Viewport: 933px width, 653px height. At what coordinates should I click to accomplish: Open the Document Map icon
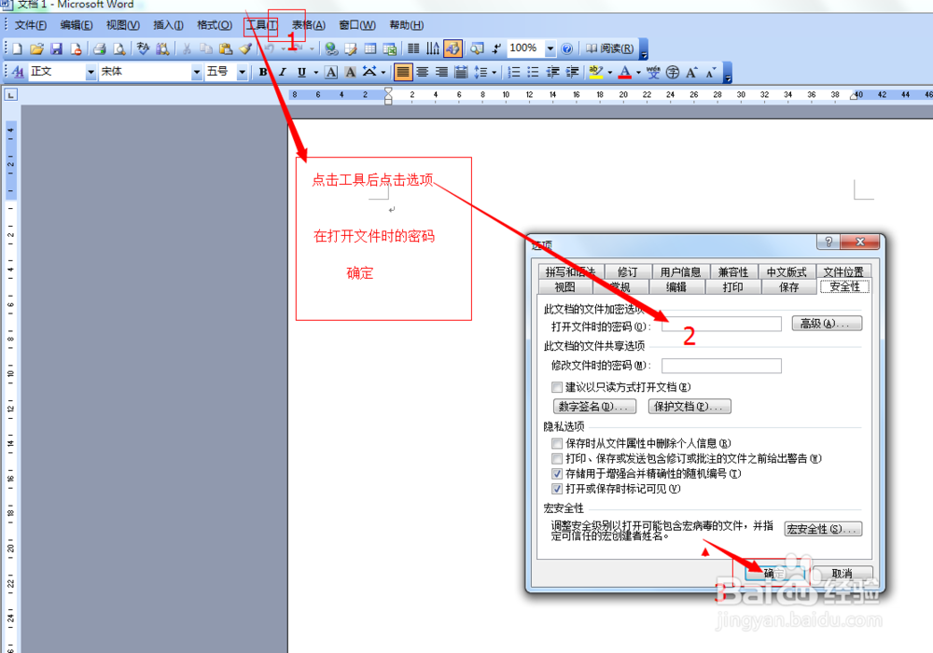click(x=477, y=49)
